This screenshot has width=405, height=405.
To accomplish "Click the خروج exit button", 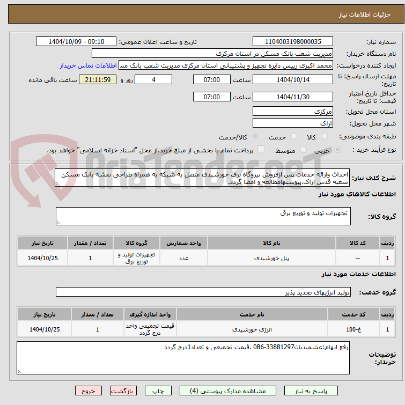I will click(x=89, y=391).
